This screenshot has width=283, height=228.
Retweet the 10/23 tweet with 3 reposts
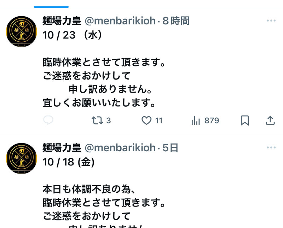[x=98, y=121]
